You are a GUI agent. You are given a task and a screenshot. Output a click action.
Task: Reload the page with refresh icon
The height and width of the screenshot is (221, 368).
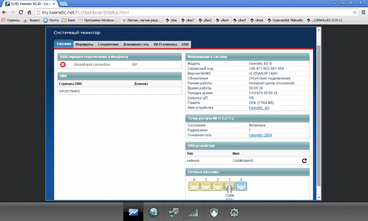[x=21, y=12]
